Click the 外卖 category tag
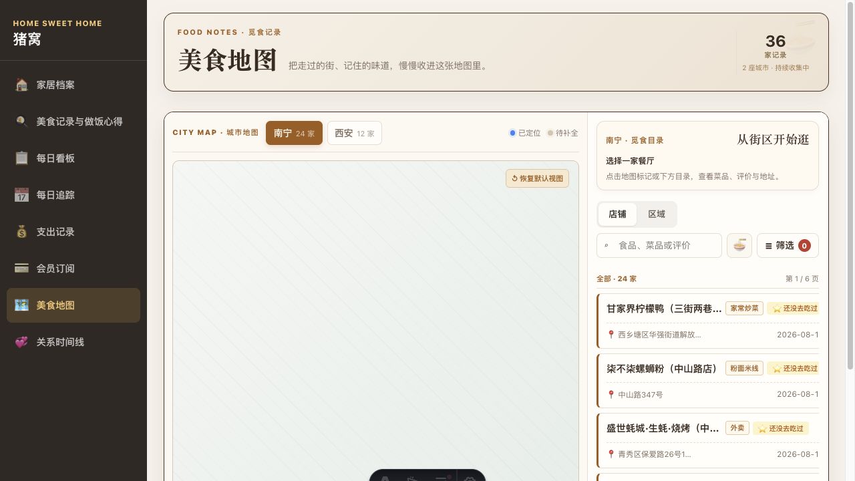 click(737, 428)
